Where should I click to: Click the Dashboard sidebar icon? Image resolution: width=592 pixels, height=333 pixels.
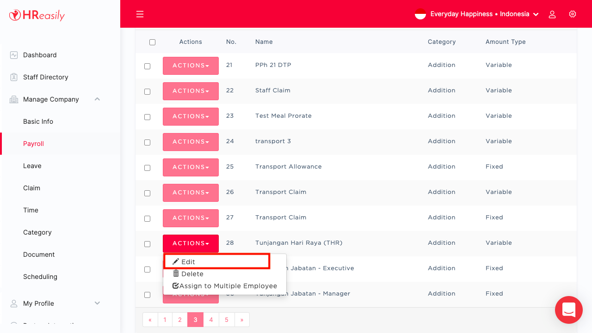point(14,55)
